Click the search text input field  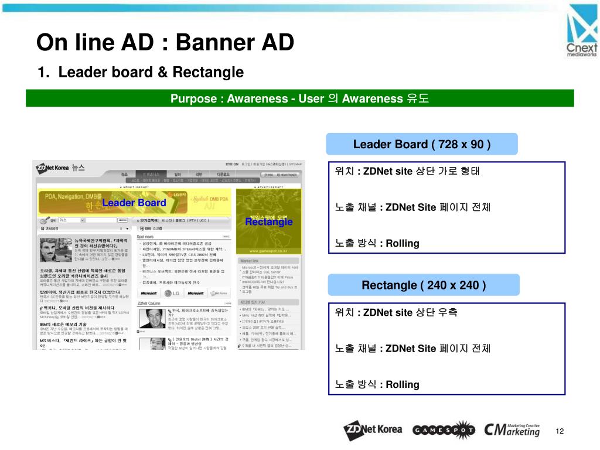click(101, 220)
